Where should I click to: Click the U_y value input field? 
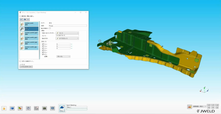click(63, 46)
